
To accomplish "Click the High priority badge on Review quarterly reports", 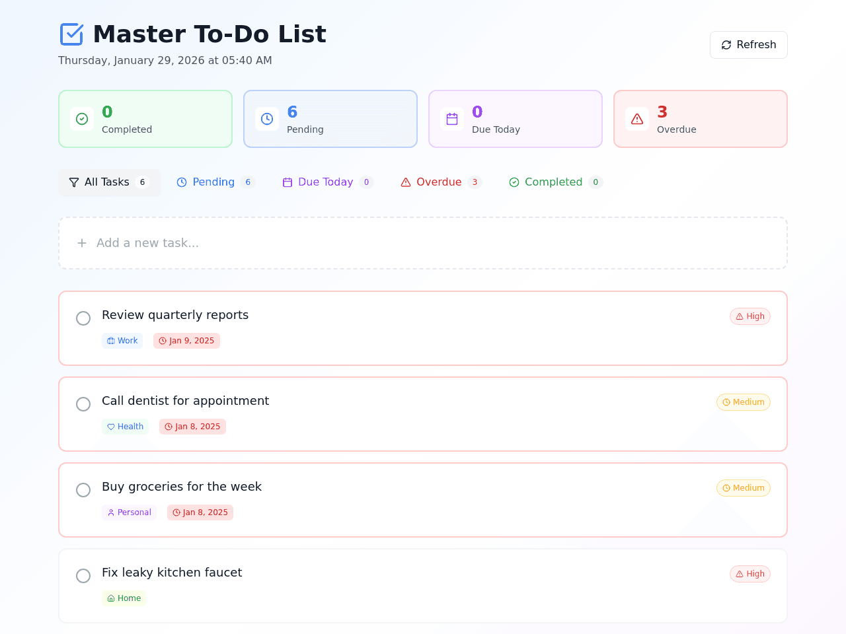I will (x=750, y=316).
